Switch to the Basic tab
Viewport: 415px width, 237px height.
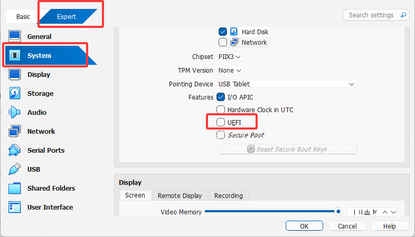(23, 17)
